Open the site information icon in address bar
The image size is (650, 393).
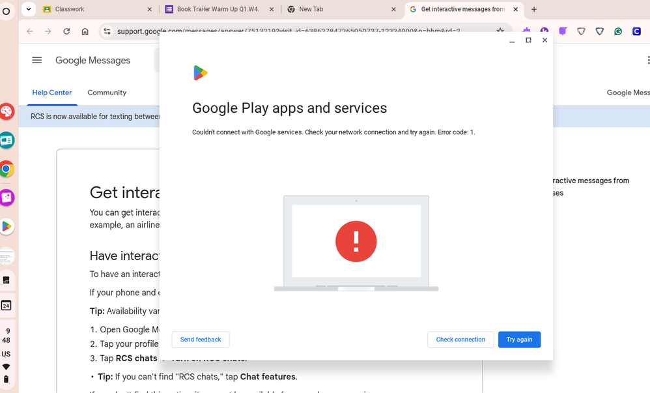107,31
